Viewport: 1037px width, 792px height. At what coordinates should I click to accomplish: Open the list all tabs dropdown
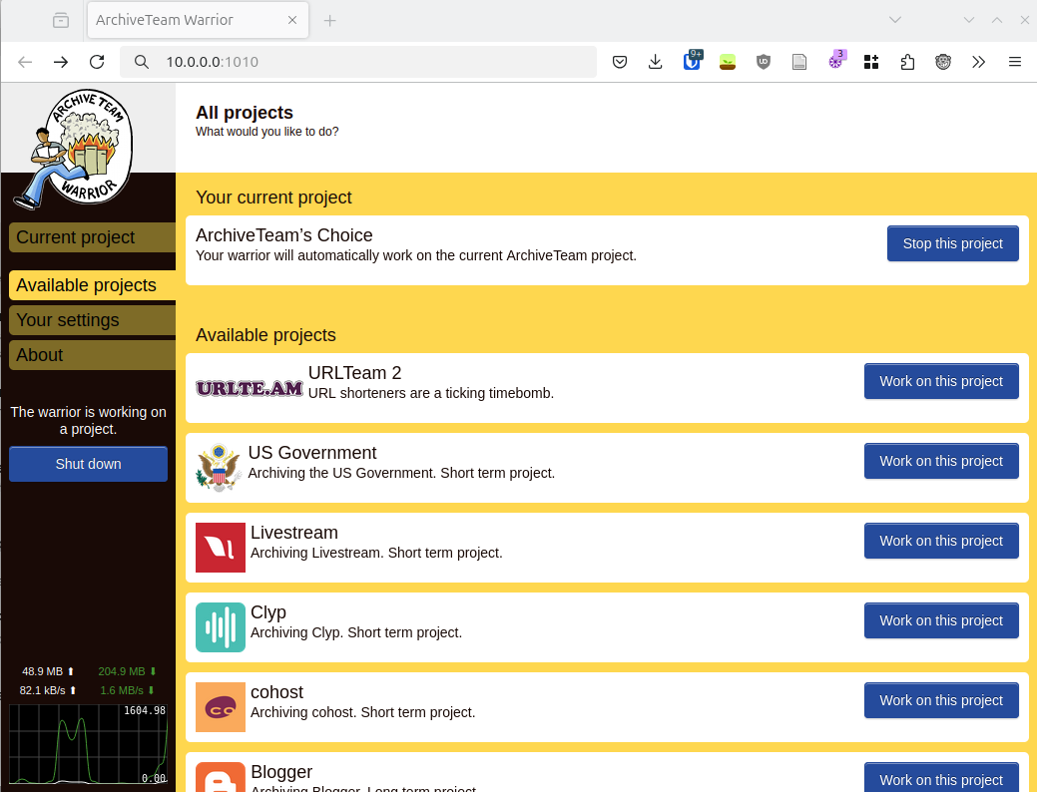(x=895, y=20)
